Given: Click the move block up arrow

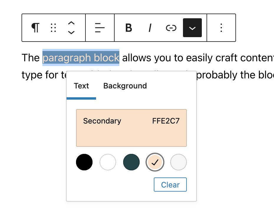Looking at the screenshot, I should click(71, 24).
